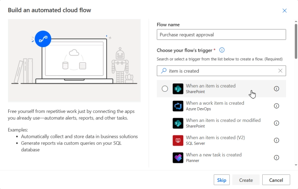
Task: Click the Create button
Action: pyautogui.click(x=246, y=180)
